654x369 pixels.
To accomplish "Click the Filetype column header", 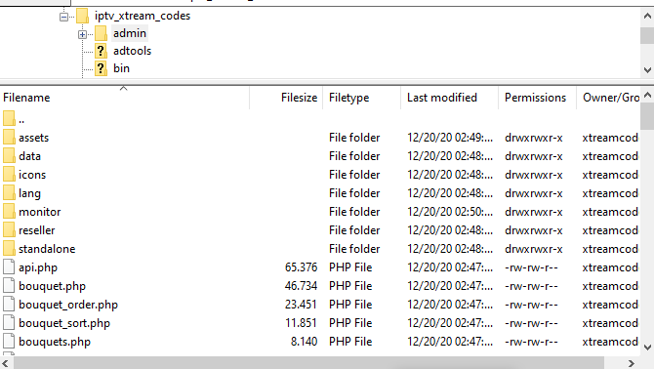I will [361, 98].
